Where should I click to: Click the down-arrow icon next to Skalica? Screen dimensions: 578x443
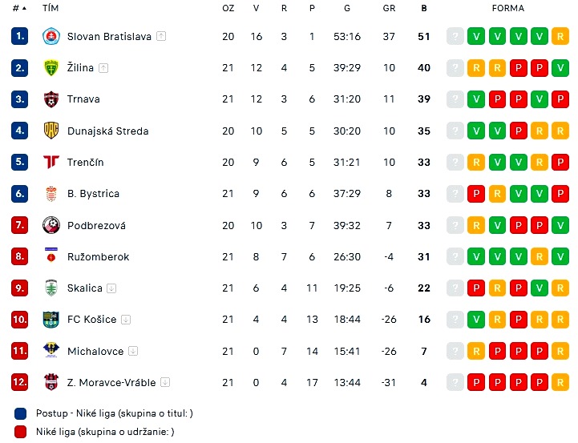[x=111, y=288]
